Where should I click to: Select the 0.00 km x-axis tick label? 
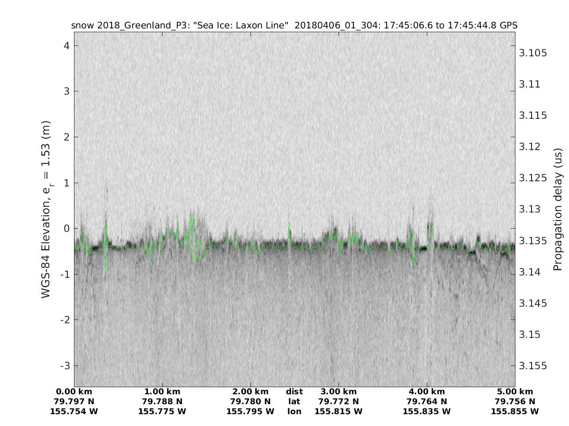(74, 391)
